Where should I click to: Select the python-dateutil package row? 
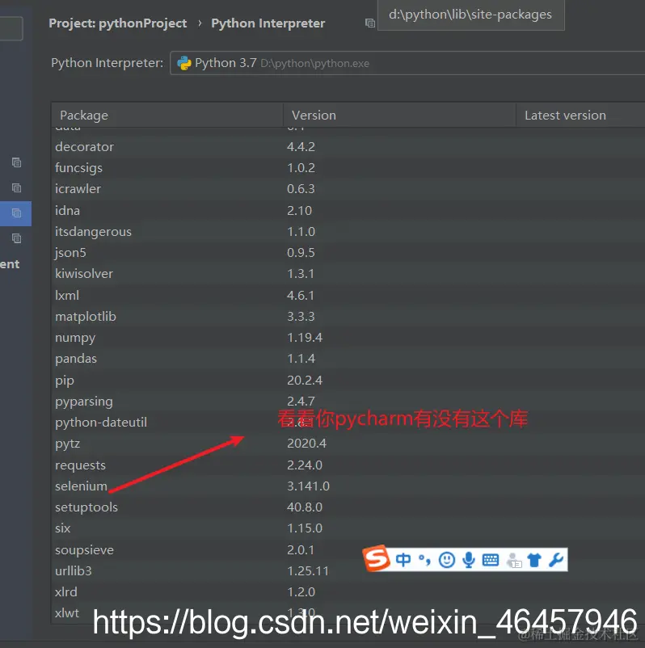(348, 423)
